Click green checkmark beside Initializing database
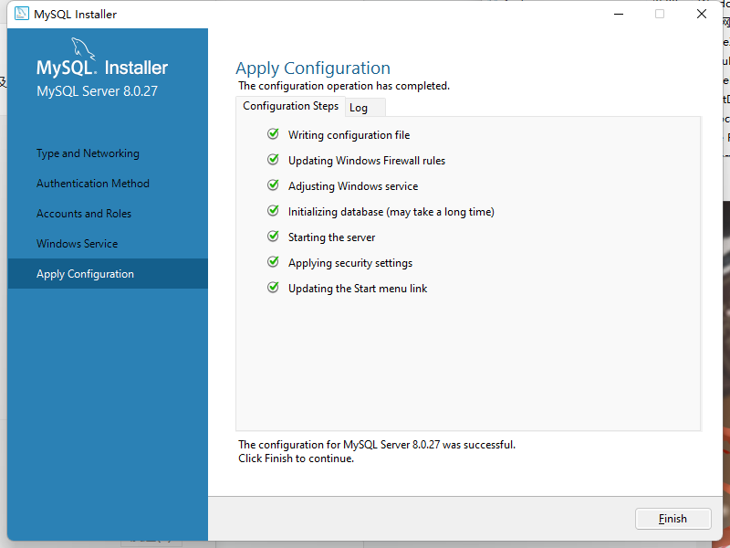 (x=273, y=211)
